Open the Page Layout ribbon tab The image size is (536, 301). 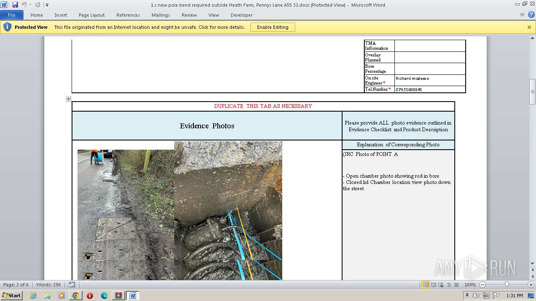[x=92, y=15]
